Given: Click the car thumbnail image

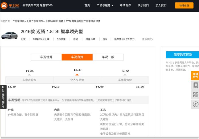Looking at the screenshot, I should click(9, 36).
